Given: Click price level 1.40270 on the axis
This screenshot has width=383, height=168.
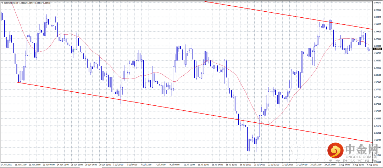Looking at the screenshot, I should pos(378,3).
